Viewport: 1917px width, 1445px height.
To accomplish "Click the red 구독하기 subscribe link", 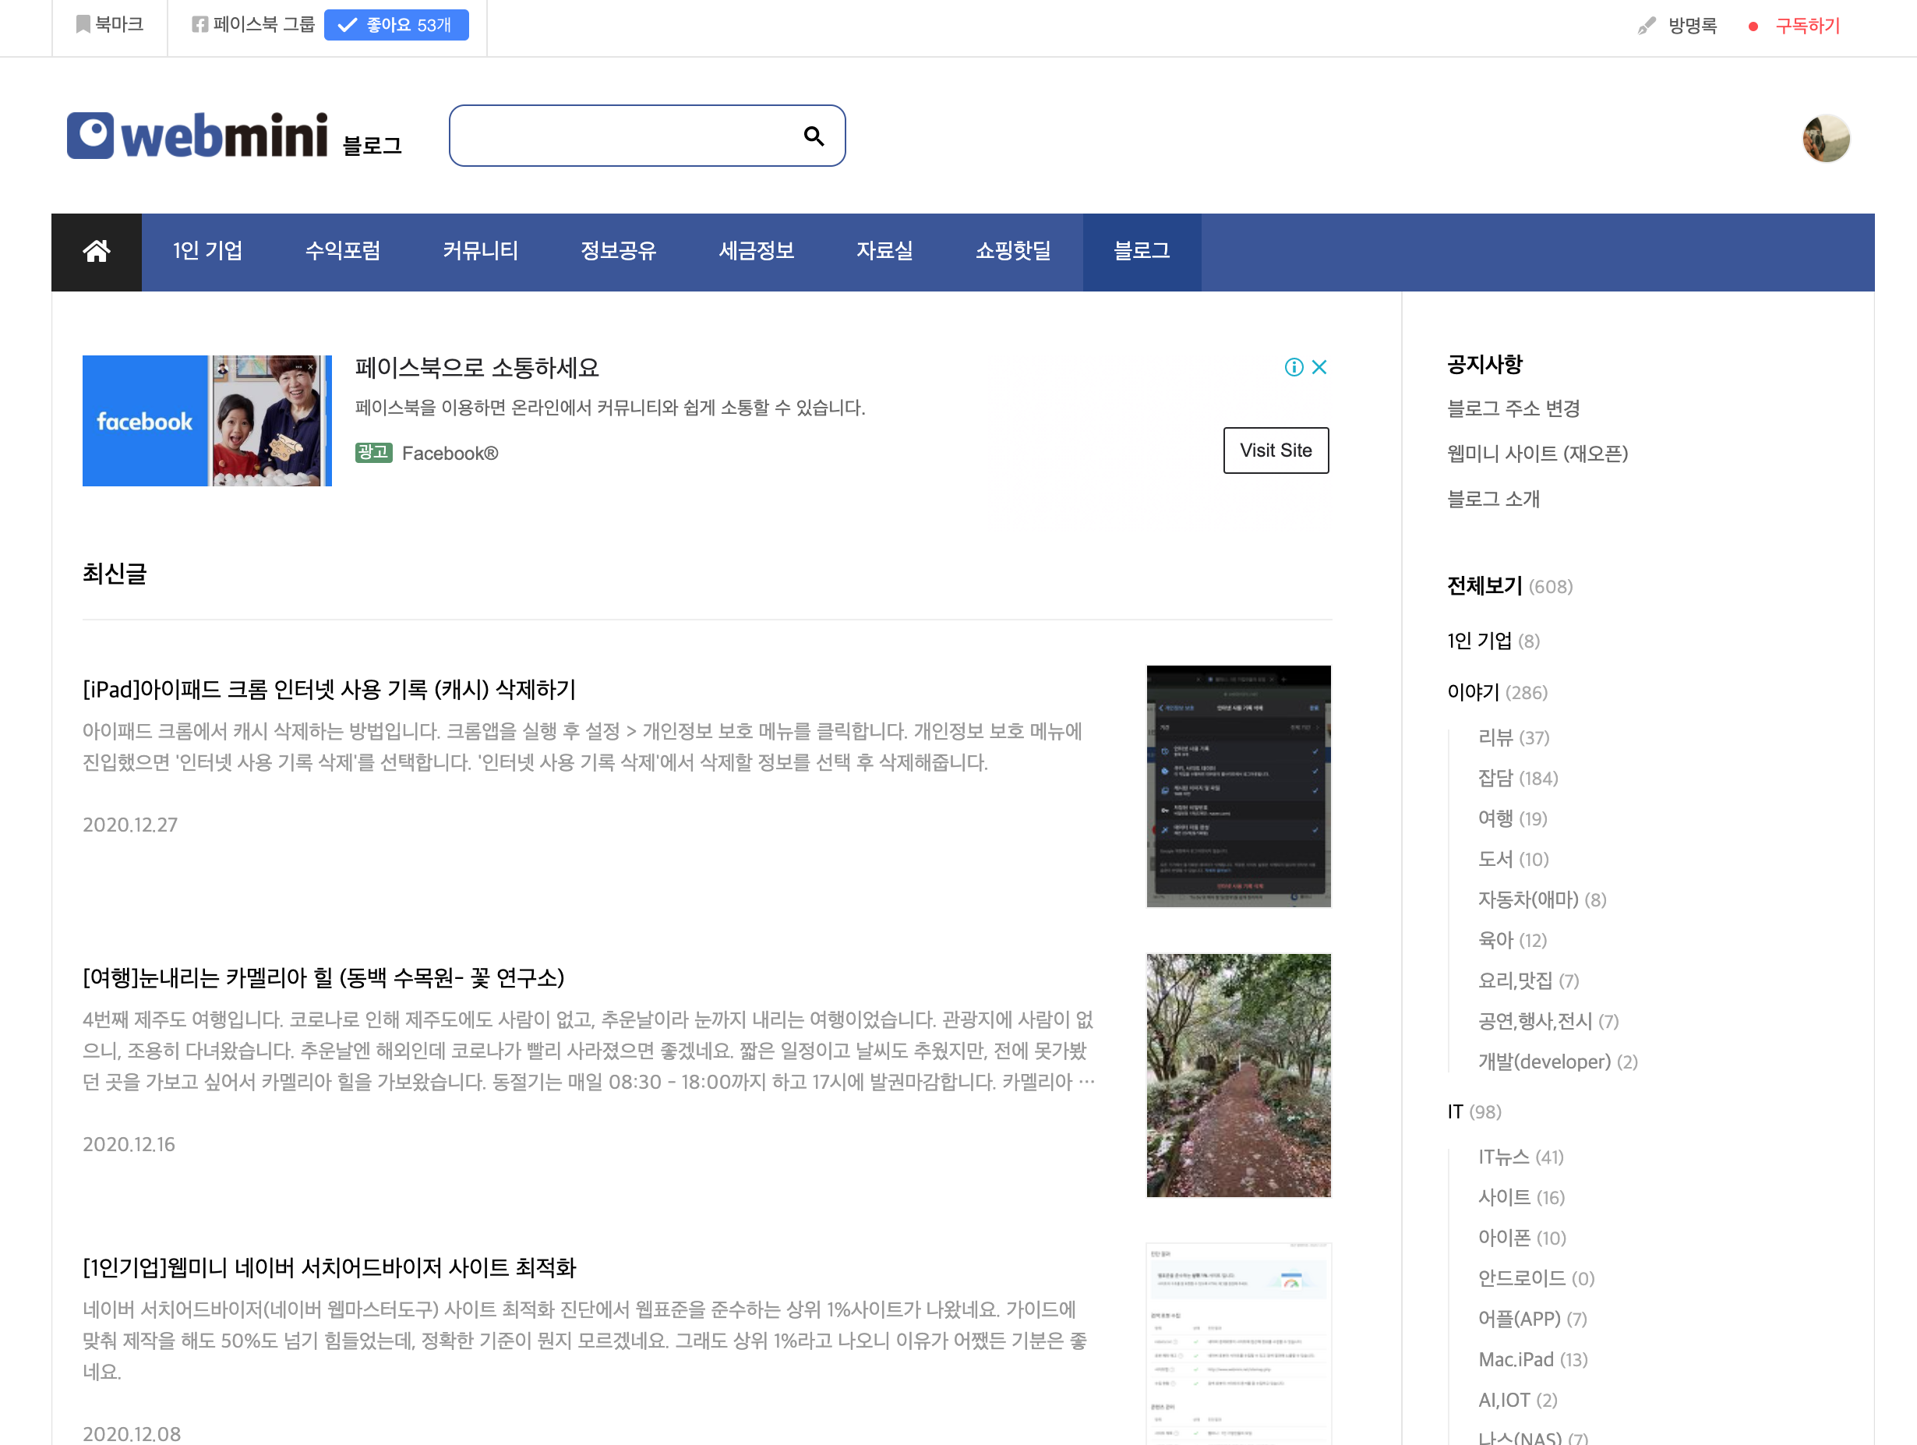I will click(1806, 26).
